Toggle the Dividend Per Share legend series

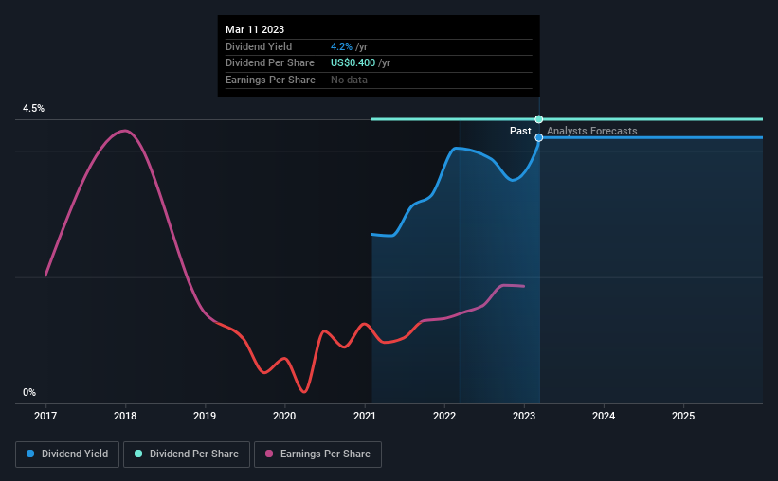point(187,454)
